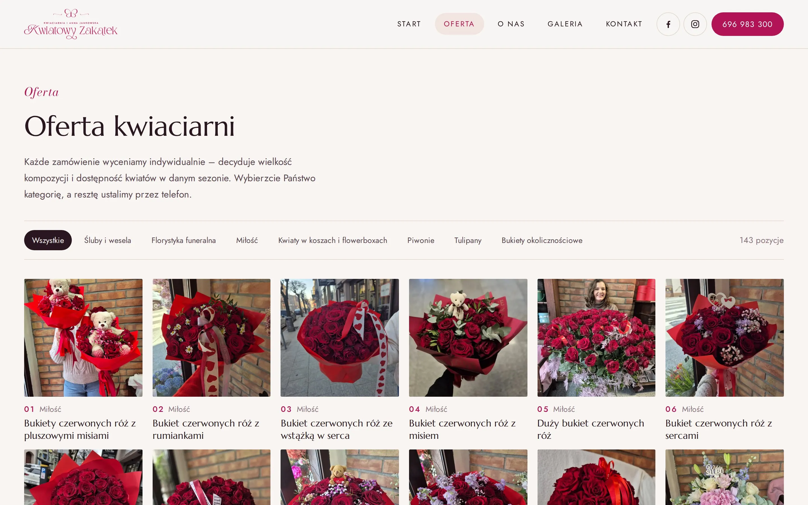The width and height of the screenshot is (808, 505).
Task: Open photo of rose bouquet with single teddy bear
Action: [468, 338]
